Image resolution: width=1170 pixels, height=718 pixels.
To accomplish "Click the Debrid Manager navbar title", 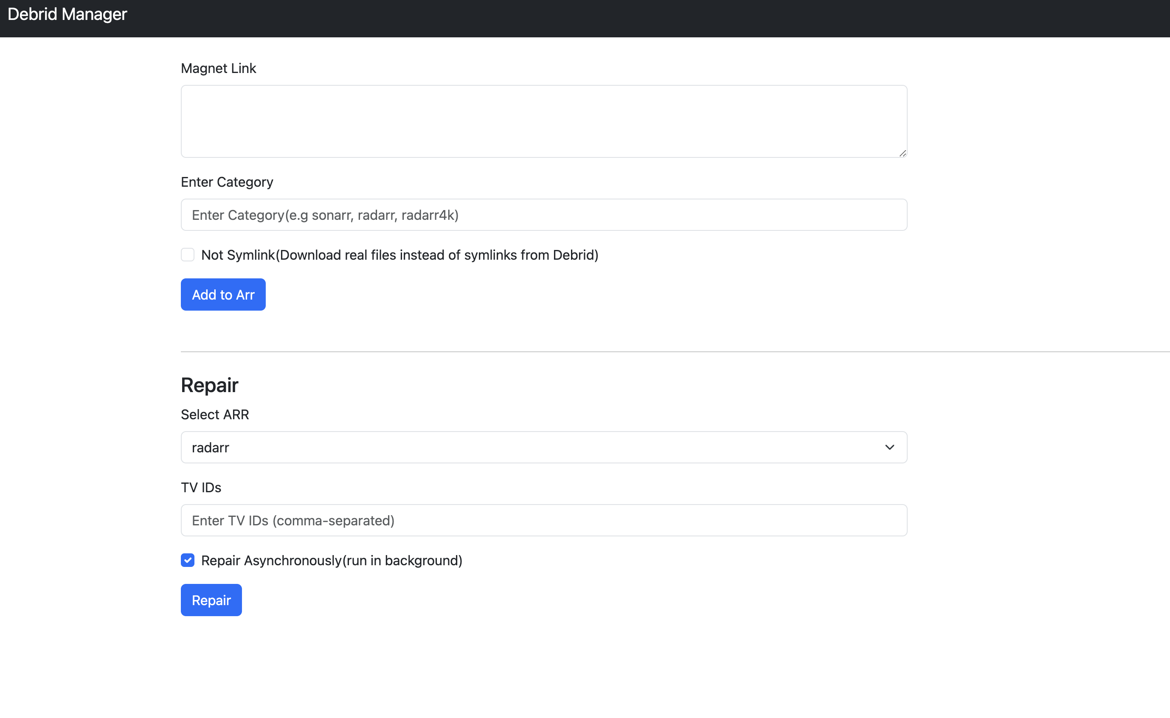I will pyautogui.click(x=67, y=14).
